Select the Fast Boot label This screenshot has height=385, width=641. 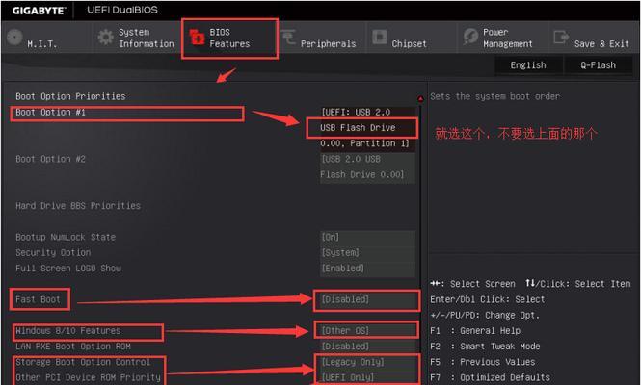38,299
